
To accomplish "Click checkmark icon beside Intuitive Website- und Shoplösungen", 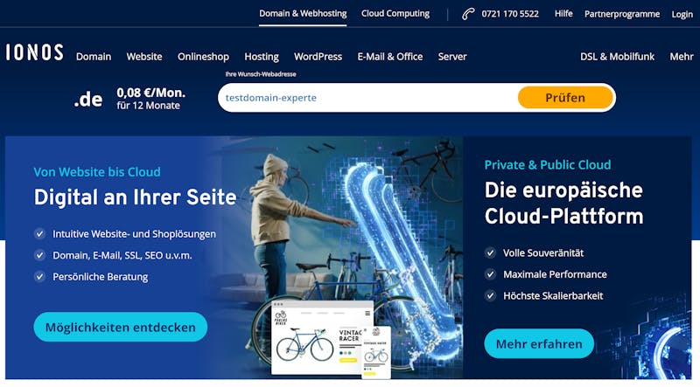I will coord(39,233).
